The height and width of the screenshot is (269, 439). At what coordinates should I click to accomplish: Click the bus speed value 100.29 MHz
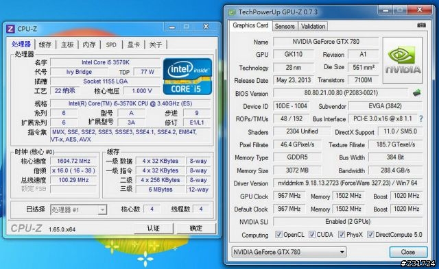[73, 180]
